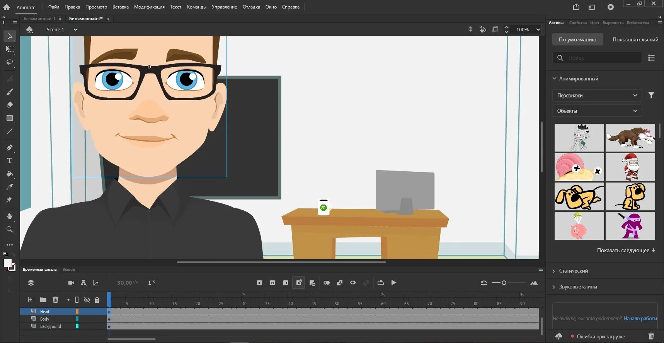This screenshot has width=664, height=343.
Task: Select the Asset Warp pin tool
Action: pyautogui.click(x=10, y=200)
